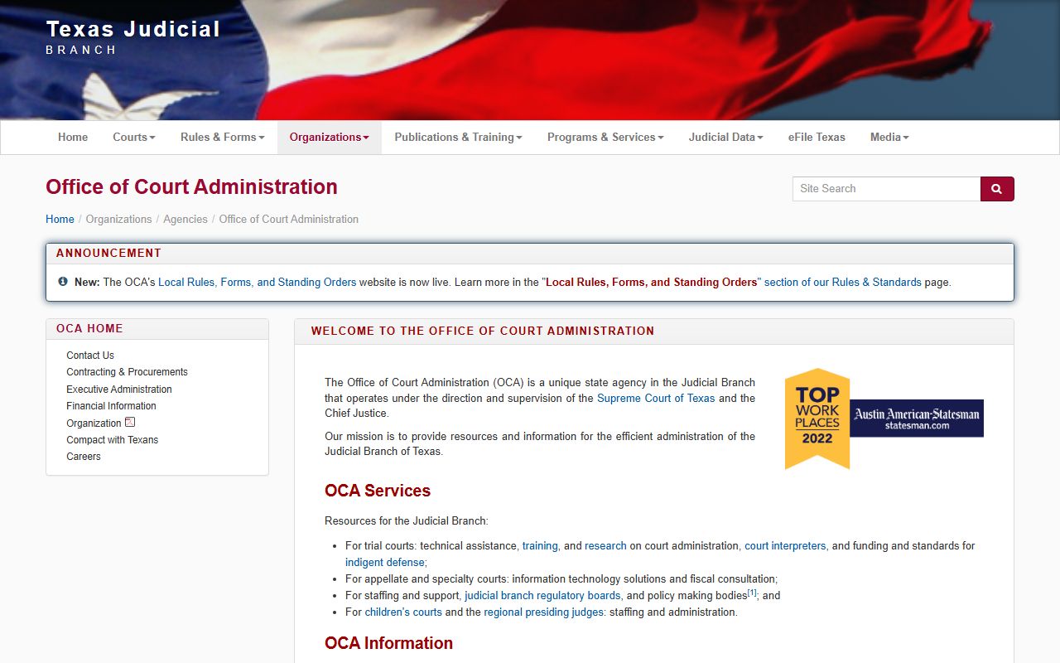Open the Judicial Data dropdown
Screen dimensions: 1060x663
pyautogui.click(x=725, y=138)
